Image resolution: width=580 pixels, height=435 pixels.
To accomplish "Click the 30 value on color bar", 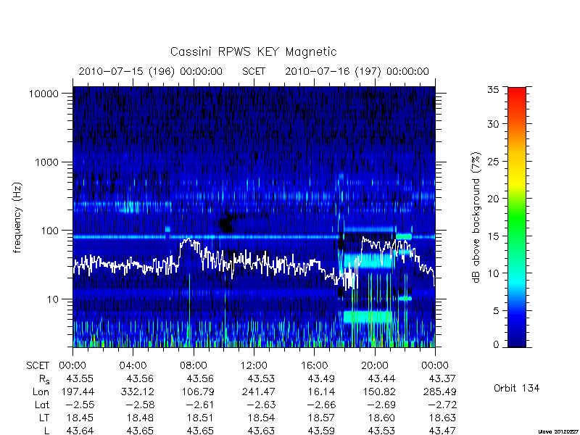I will [x=493, y=124].
